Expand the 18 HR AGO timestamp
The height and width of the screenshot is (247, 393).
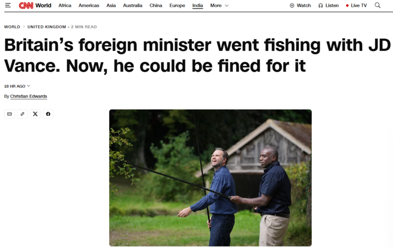click(x=17, y=86)
